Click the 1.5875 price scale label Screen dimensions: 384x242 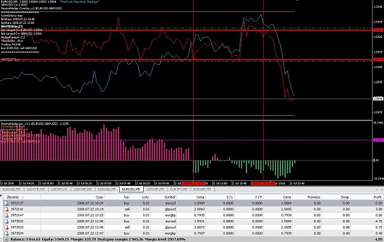378,112
